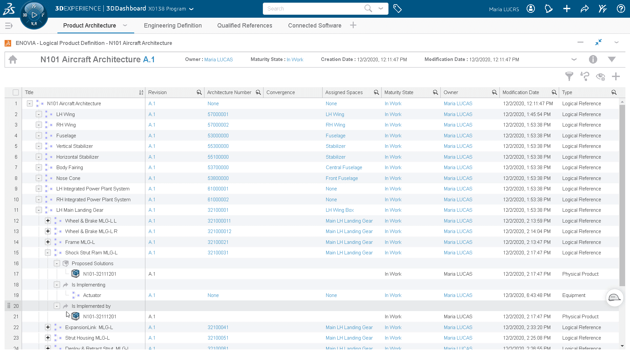The width and height of the screenshot is (630, 354).
Task: Toggle the eye display settings icon
Action: click(600, 76)
